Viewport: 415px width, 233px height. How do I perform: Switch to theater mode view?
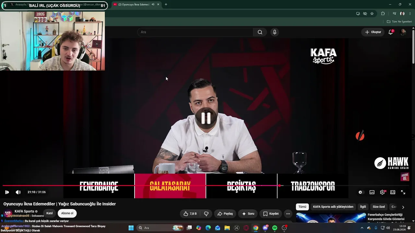click(393, 192)
